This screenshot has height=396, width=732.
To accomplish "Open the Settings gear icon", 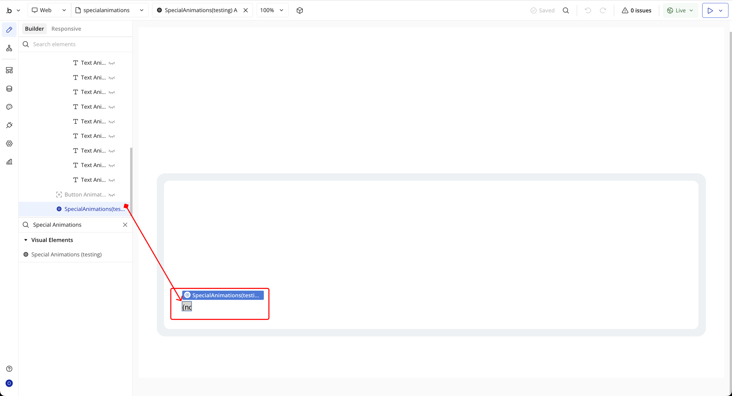I will pos(9,144).
